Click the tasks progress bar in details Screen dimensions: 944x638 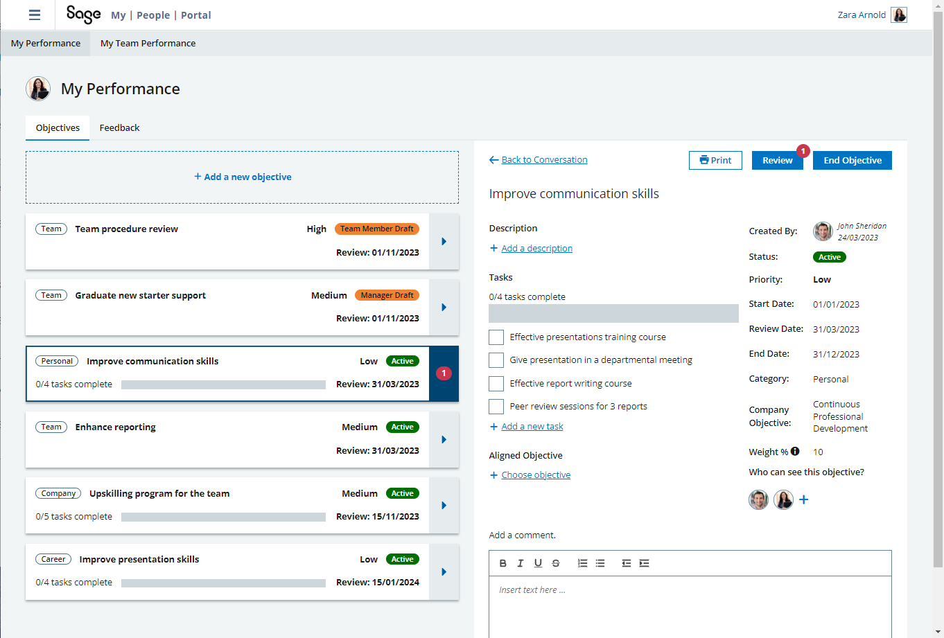(x=613, y=314)
